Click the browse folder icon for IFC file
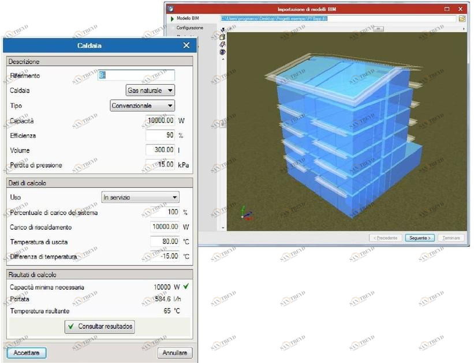The width and height of the screenshot is (474, 363). click(462, 18)
